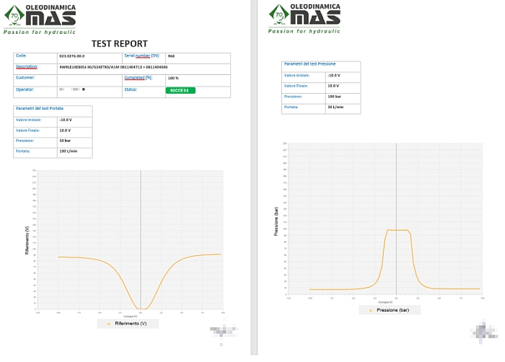
Task: Click the divider between the two pages
Action: [x=253, y=180]
